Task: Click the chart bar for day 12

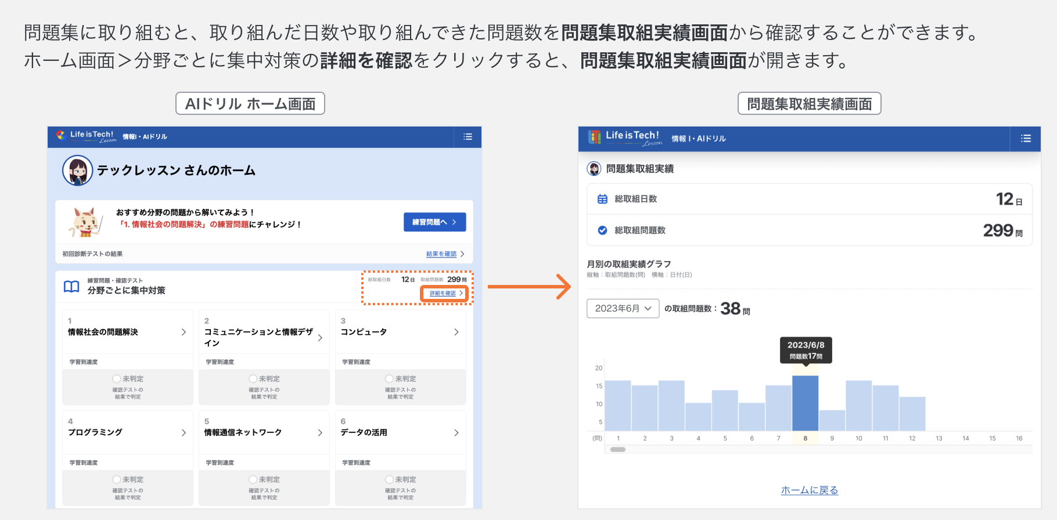Action: click(912, 414)
